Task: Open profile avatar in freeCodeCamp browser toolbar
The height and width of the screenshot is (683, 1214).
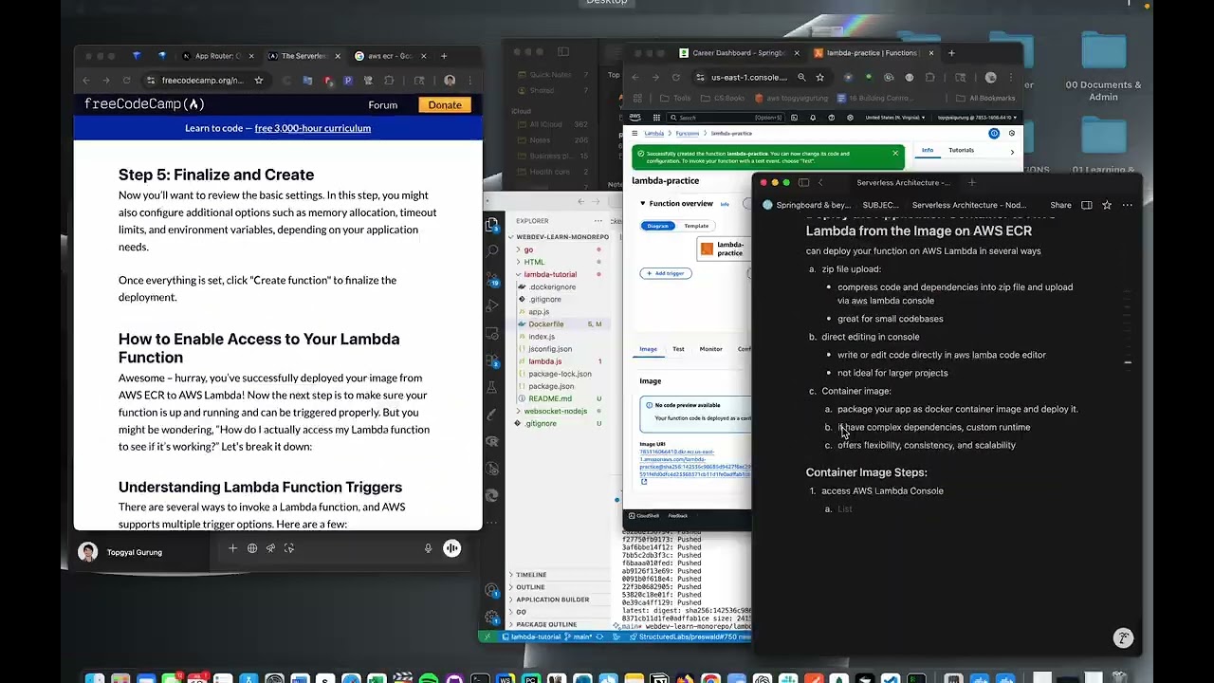Action: (x=450, y=81)
